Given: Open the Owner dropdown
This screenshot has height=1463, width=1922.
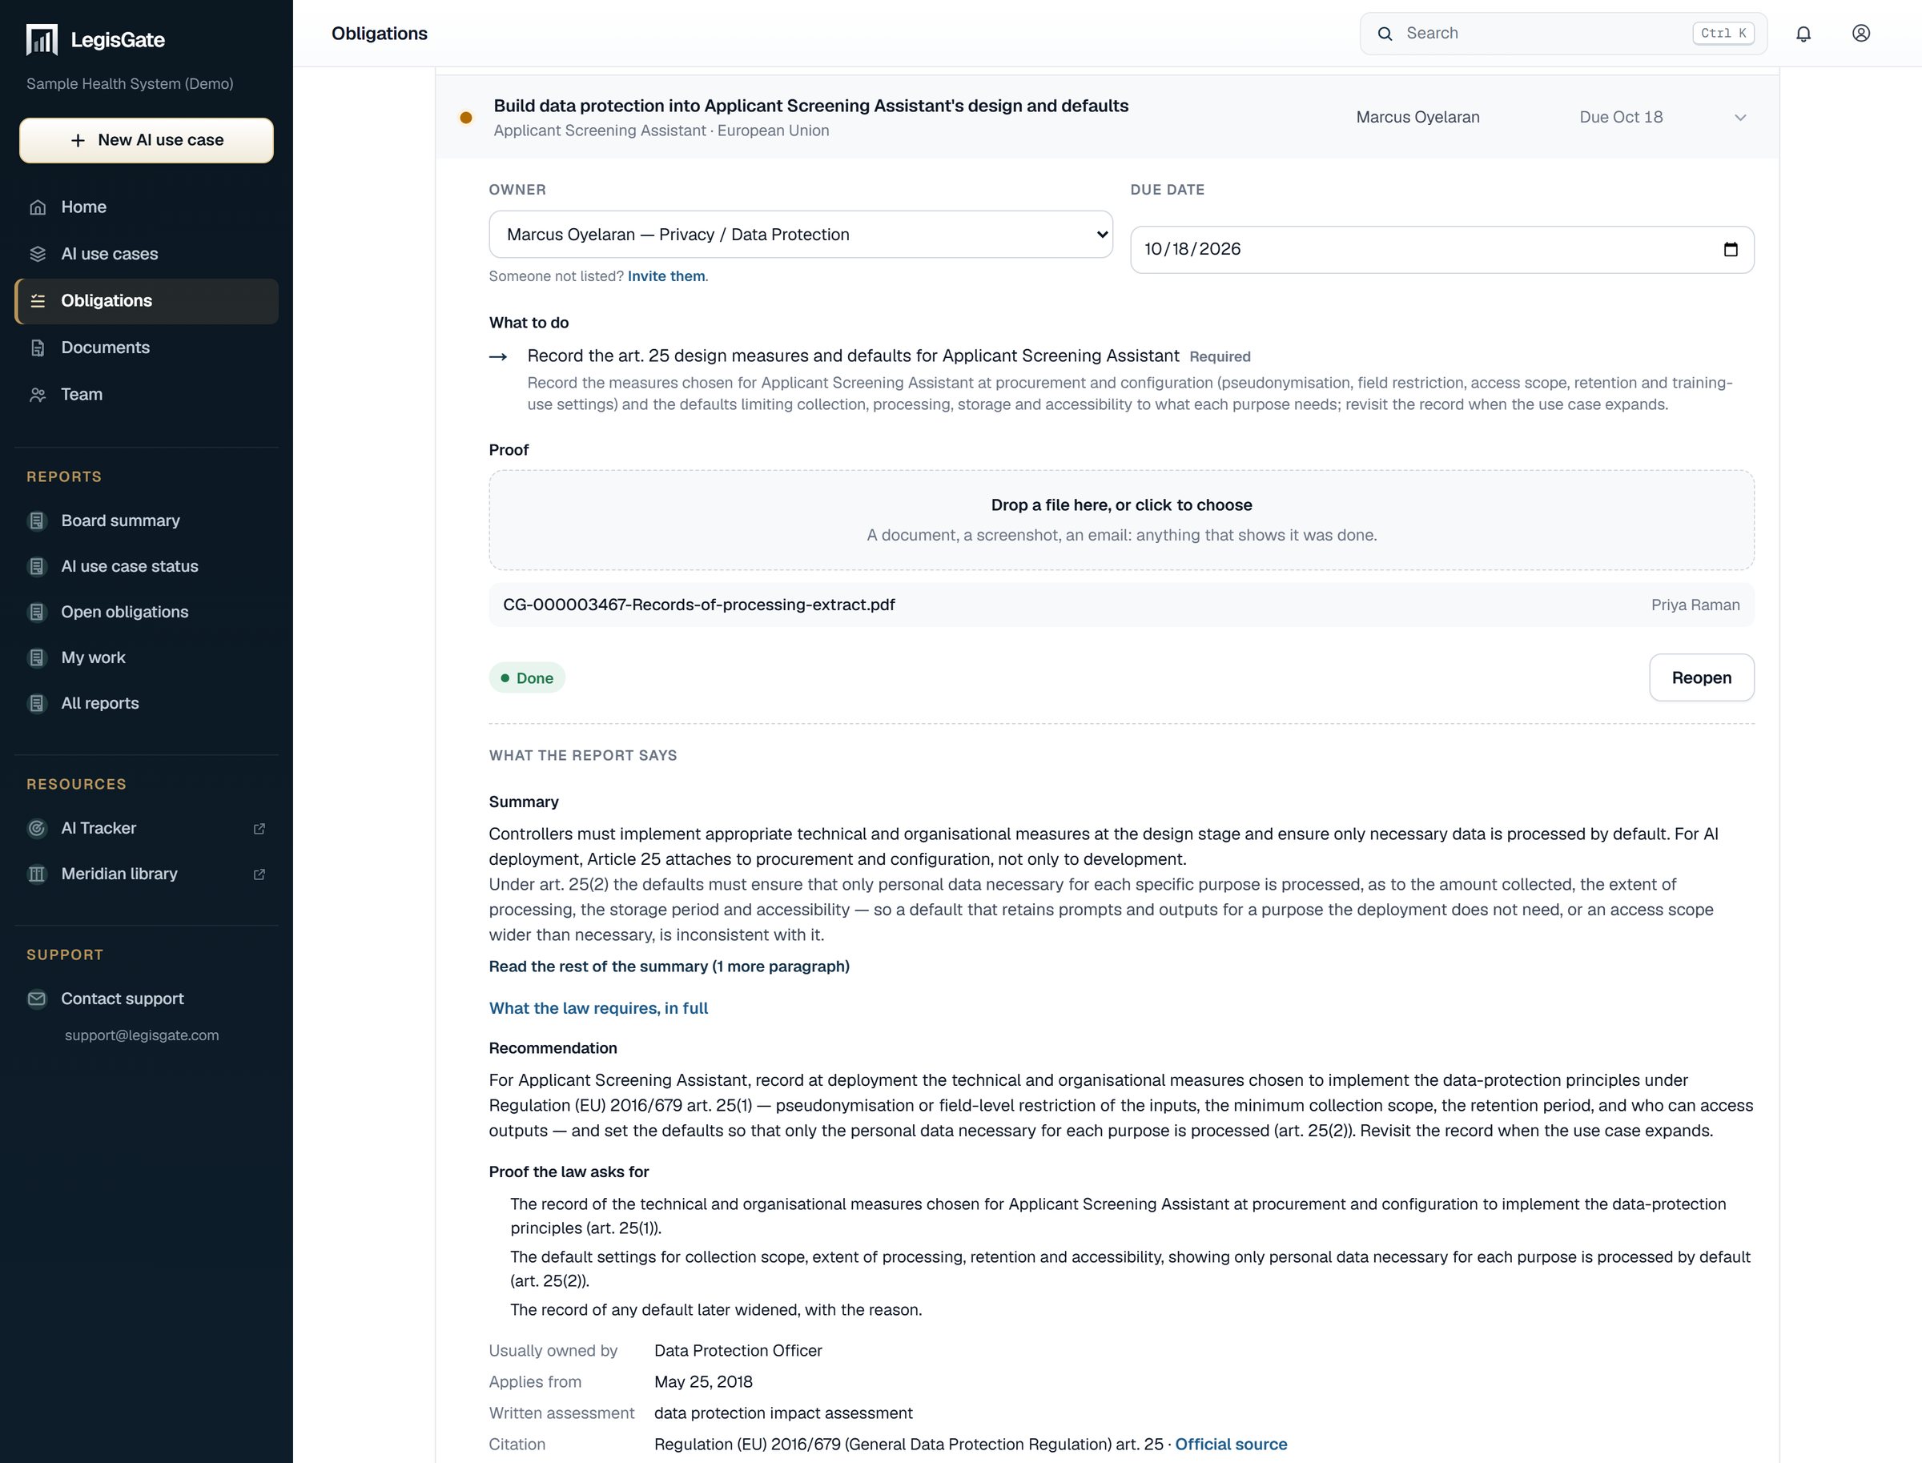Looking at the screenshot, I should [x=800, y=235].
